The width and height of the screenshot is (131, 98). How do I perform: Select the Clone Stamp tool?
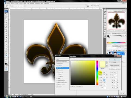pos(6,31)
